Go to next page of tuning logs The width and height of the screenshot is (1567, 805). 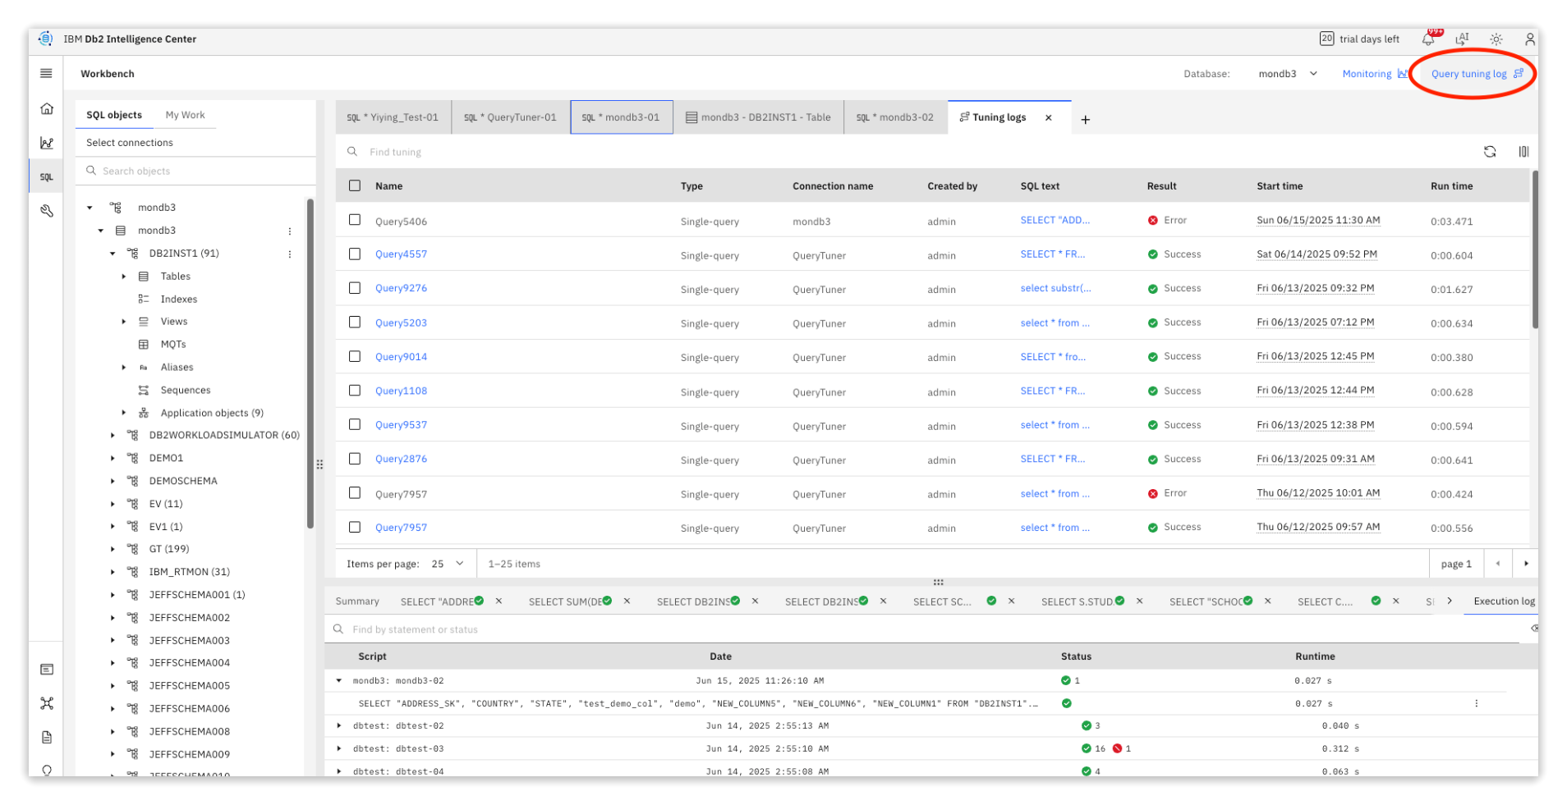pyautogui.click(x=1526, y=564)
